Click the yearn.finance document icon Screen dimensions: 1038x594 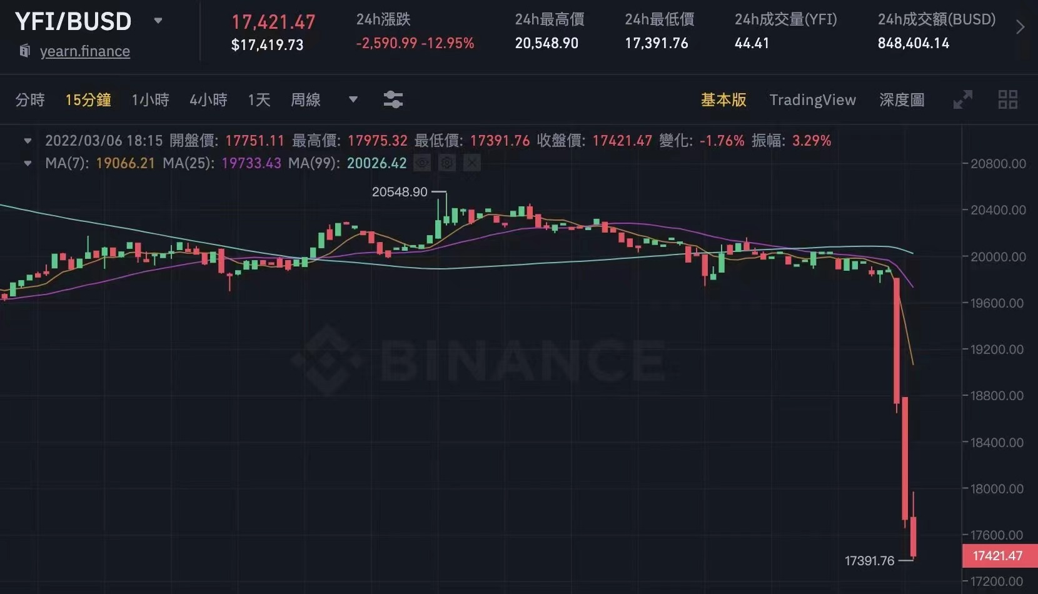pos(25,51)
